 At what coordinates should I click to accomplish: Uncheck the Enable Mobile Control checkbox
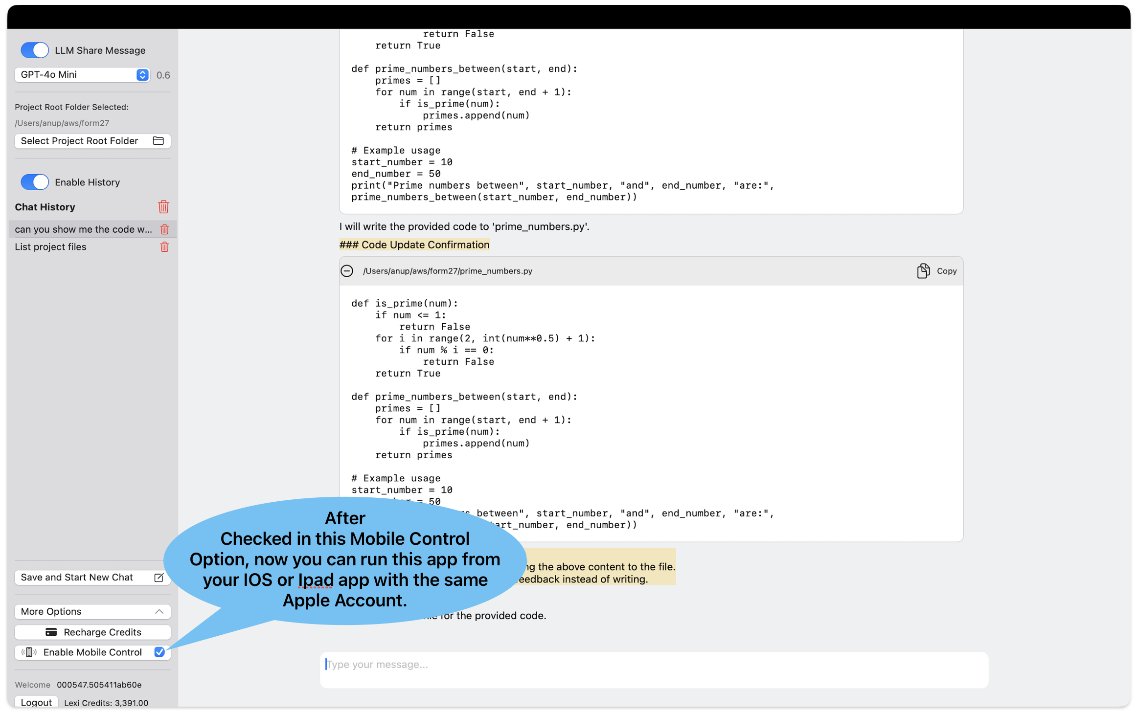pos(159,652)
